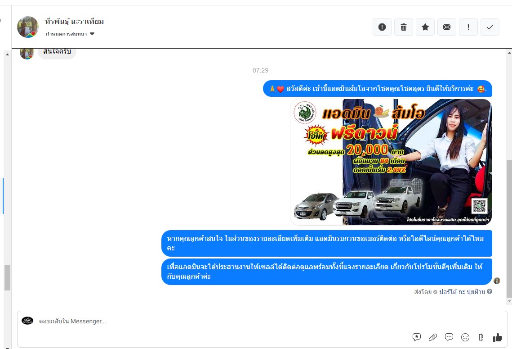Open saved replies speech bubble star icon
This screenshot has width=512, height=349.
point(417,337)
